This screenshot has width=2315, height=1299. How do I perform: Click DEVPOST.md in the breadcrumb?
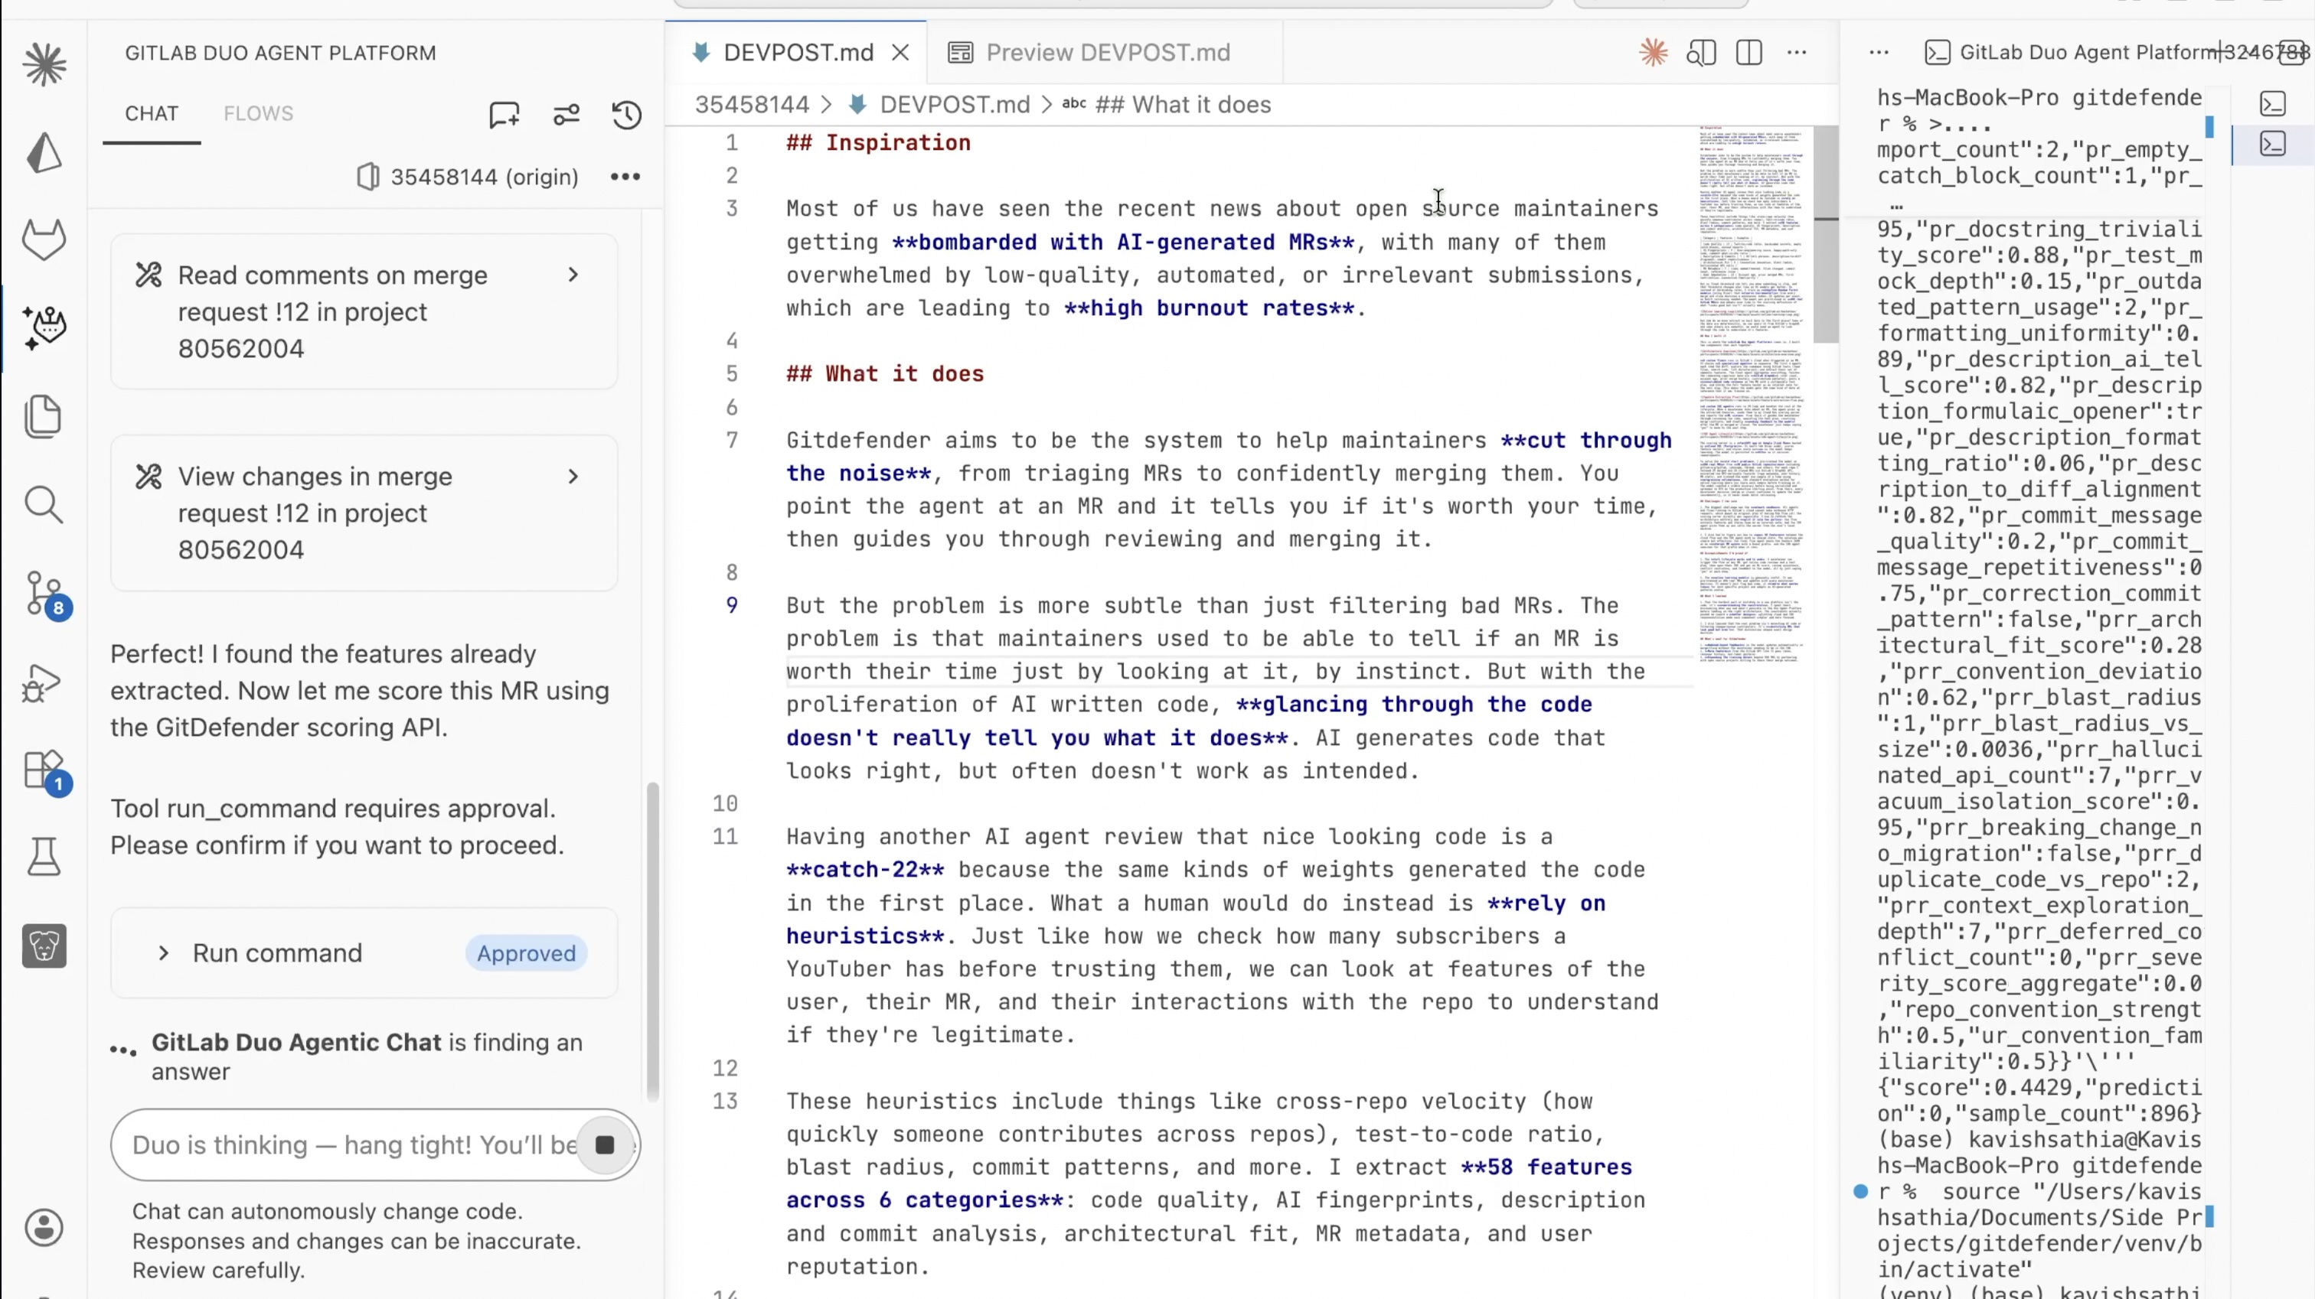tap(954, 105)
